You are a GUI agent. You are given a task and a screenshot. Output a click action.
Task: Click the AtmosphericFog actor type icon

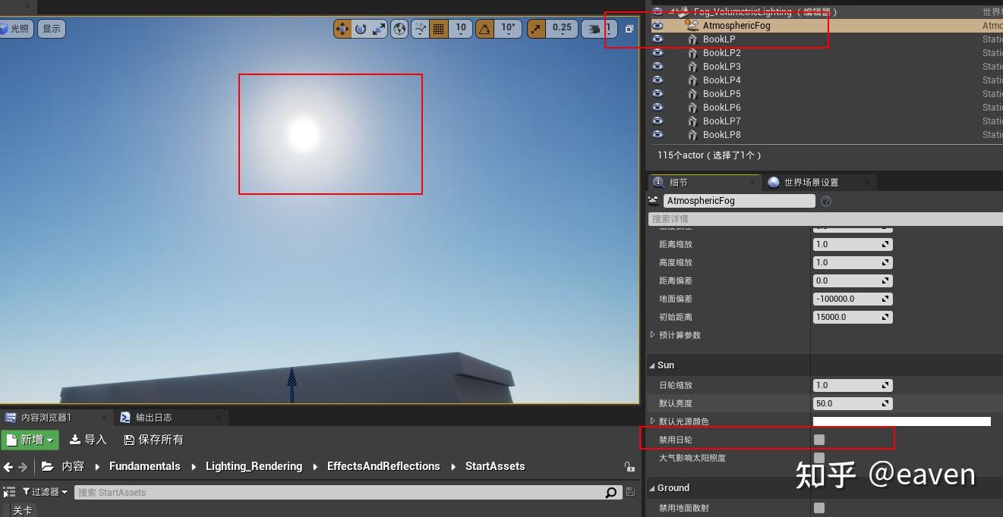click(692, 25)
